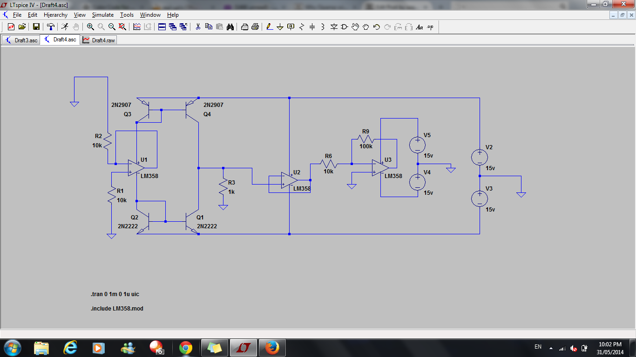Select the SPICE directive .op tool
The image size is (636, 357).
(430, 27)
